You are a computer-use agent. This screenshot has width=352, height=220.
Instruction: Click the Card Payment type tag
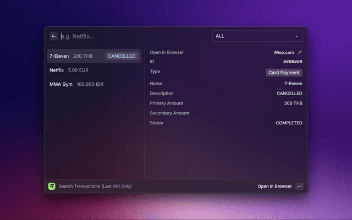(x=284, y=73)
